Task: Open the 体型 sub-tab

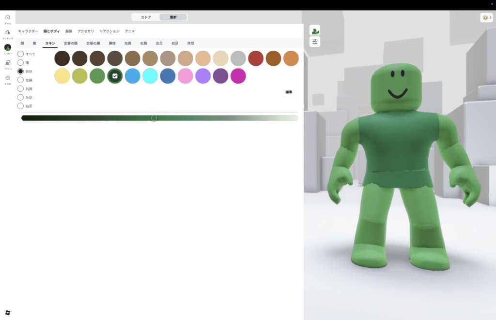Action: [190, 43]
